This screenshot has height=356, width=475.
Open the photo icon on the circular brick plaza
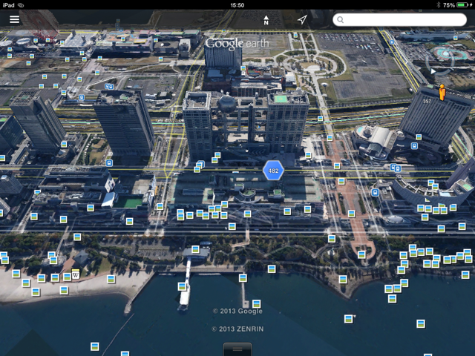coord(361,254)
